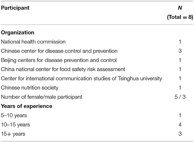Screen dimensions: 194x142
Task: Select the 15+ years row
Action: [x=97, y=134]
